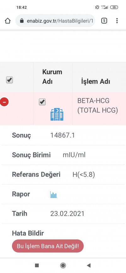Toggle the select-all checkbox in table header
Screen dimensions: 126x273
pyautogui.click(x=9, y=80)
